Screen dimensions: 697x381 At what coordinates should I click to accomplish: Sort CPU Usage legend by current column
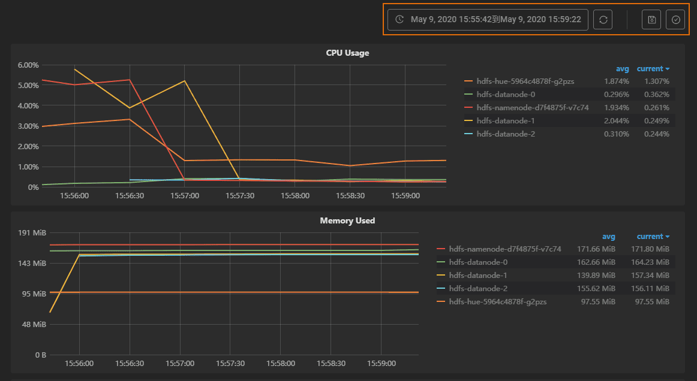(653, 69)
